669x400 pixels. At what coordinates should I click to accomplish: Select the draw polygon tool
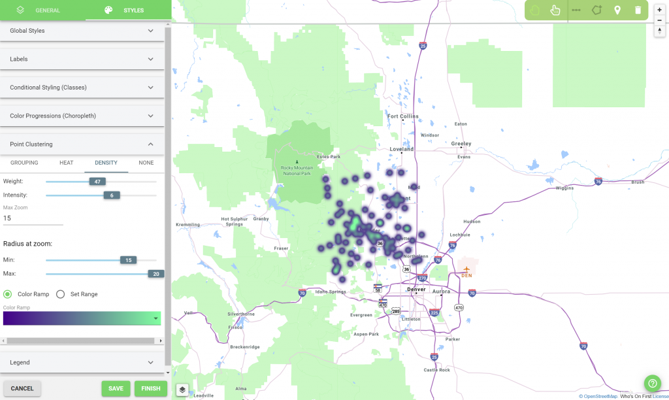(x=596, y=10)
